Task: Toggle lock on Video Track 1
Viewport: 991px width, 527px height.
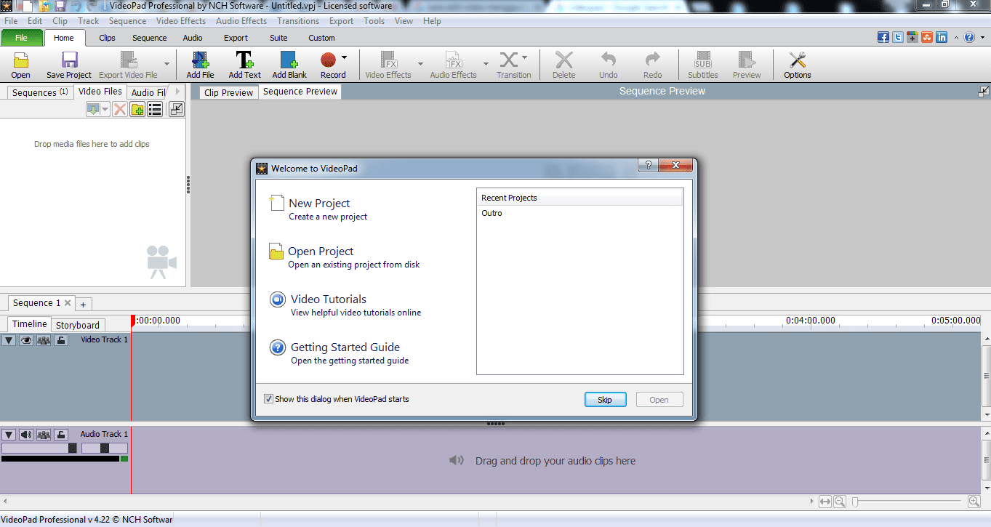Action: click(x=61, y=340)
